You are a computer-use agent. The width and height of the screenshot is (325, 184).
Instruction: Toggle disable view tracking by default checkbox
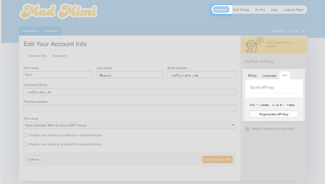click(26, 144)
